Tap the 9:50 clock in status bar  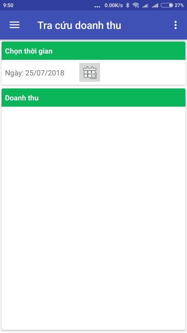tap(8, 5)
